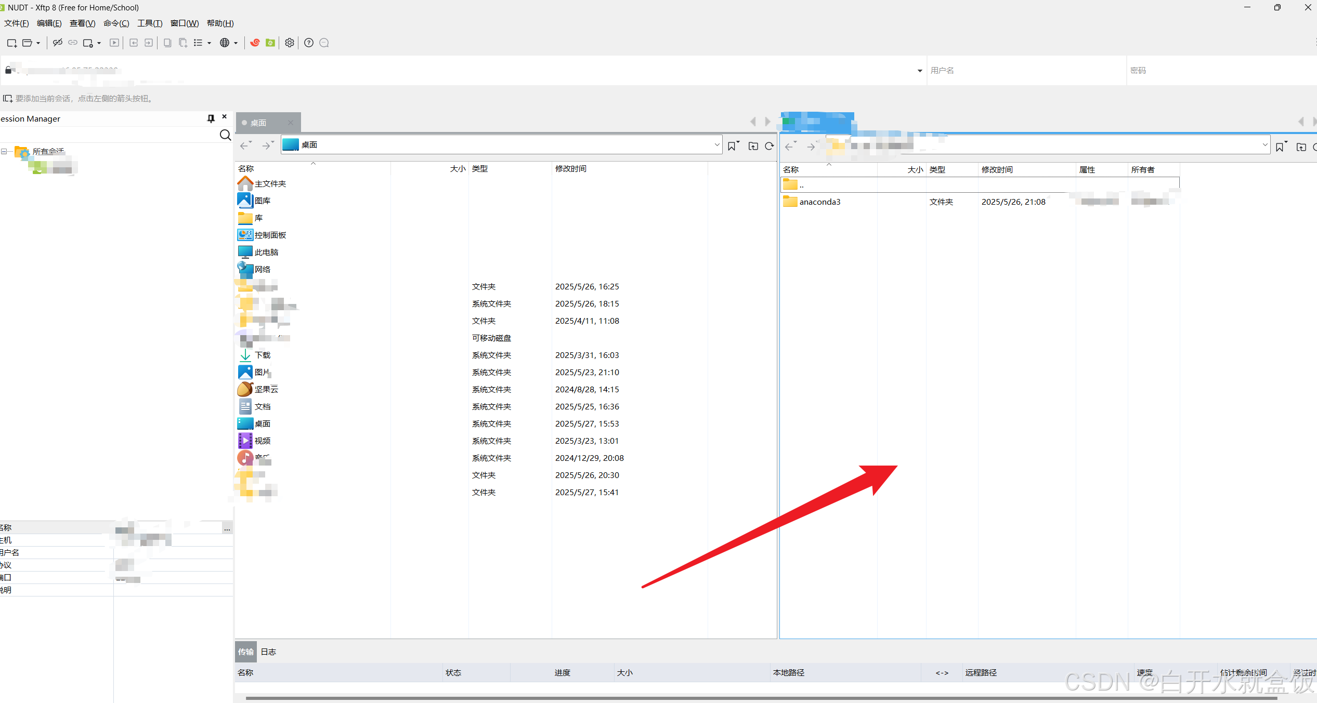Click the green synchronize folder icon
This screenshot has width=1317, height=703.
(270, 43)
